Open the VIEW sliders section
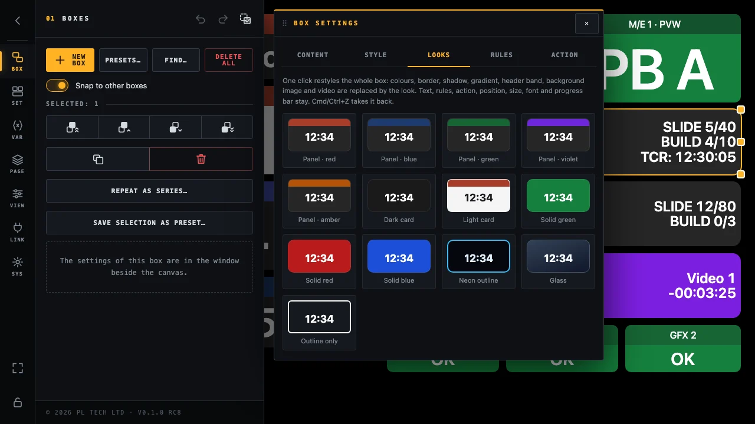 (x=18, y=198)
